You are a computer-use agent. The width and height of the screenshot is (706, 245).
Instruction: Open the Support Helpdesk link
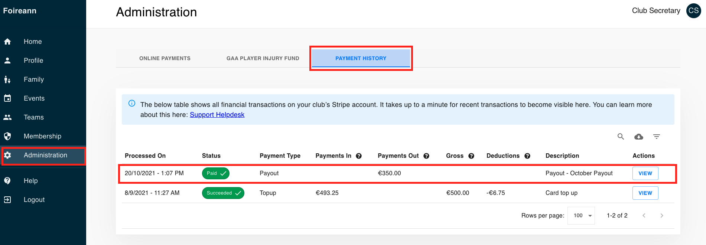(x=217, y=115)
